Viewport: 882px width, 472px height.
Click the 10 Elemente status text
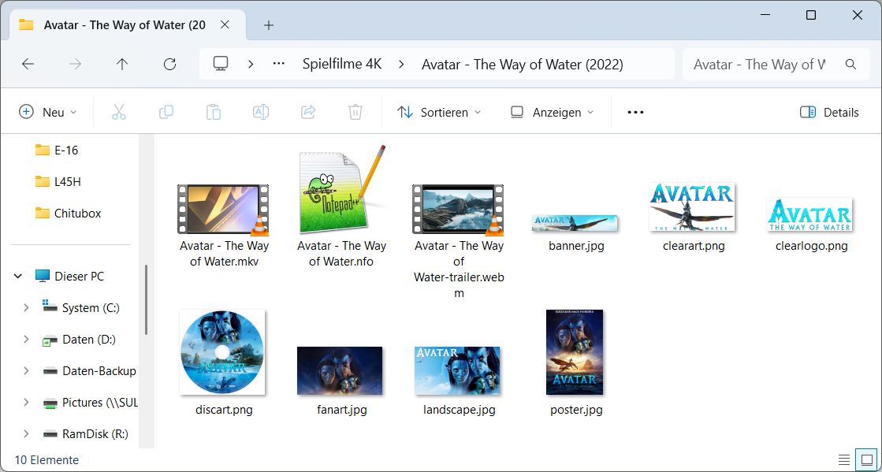point(47,459)
